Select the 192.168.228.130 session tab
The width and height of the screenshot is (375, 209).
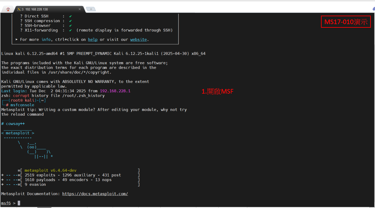(49, 9)
